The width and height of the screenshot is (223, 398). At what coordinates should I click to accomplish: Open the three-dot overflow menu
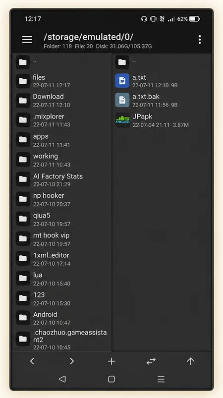pos(200,40)
